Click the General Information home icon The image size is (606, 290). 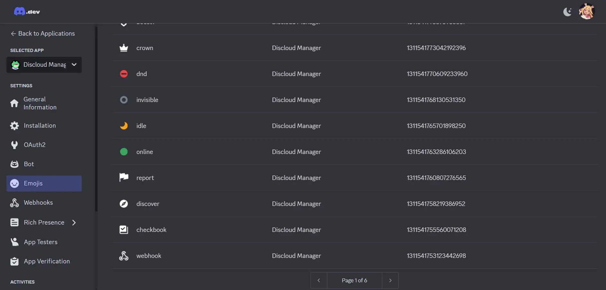click(14, 103)
